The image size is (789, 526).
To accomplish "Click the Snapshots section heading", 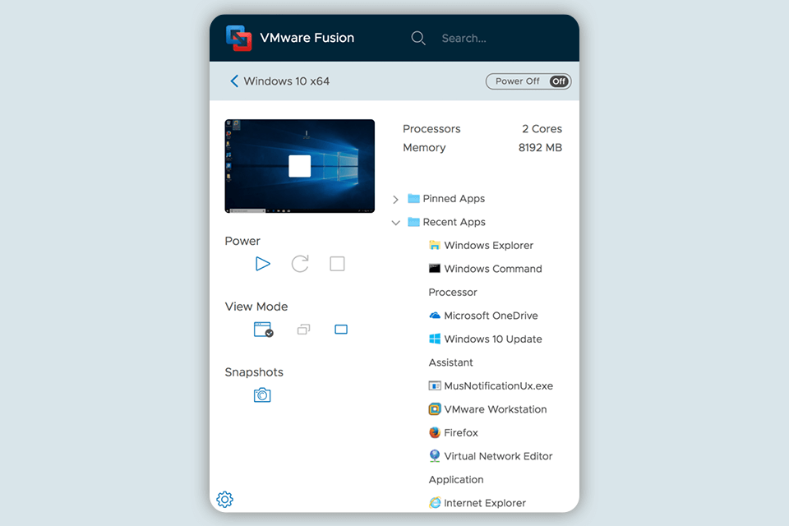I will click(x=254, y=372).
